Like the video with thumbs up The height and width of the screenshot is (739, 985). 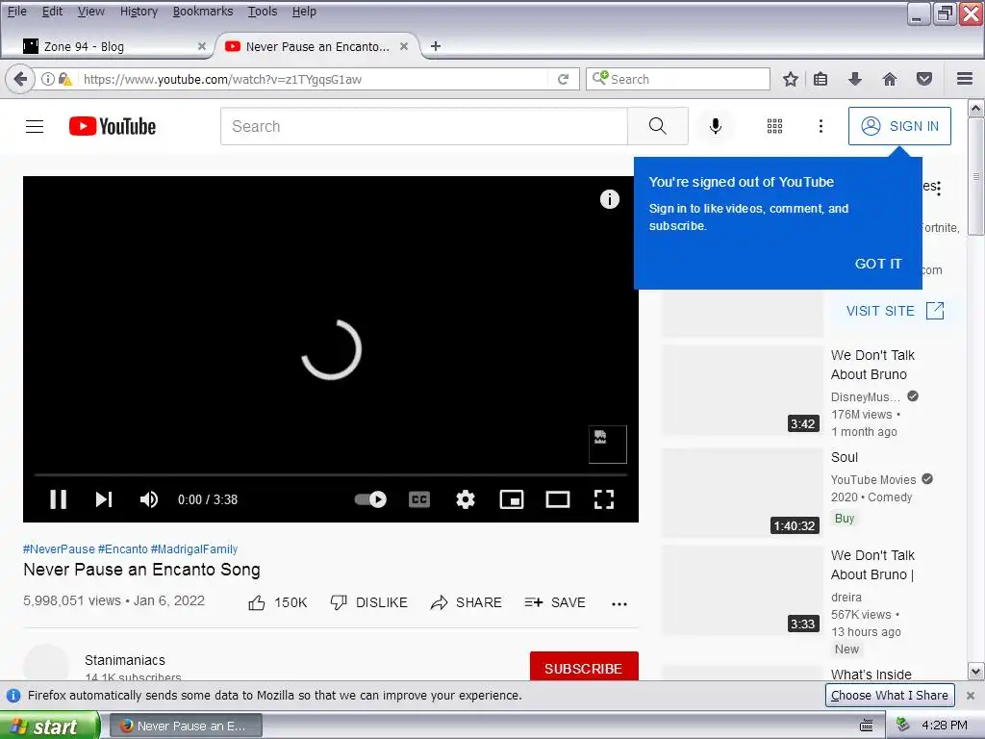coord(278,602)
